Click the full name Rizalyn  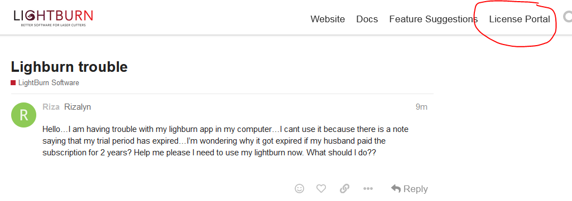click(78, 107)
